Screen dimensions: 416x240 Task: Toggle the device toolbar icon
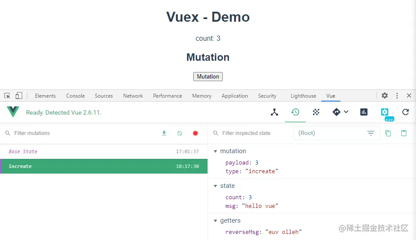(19, 95)
